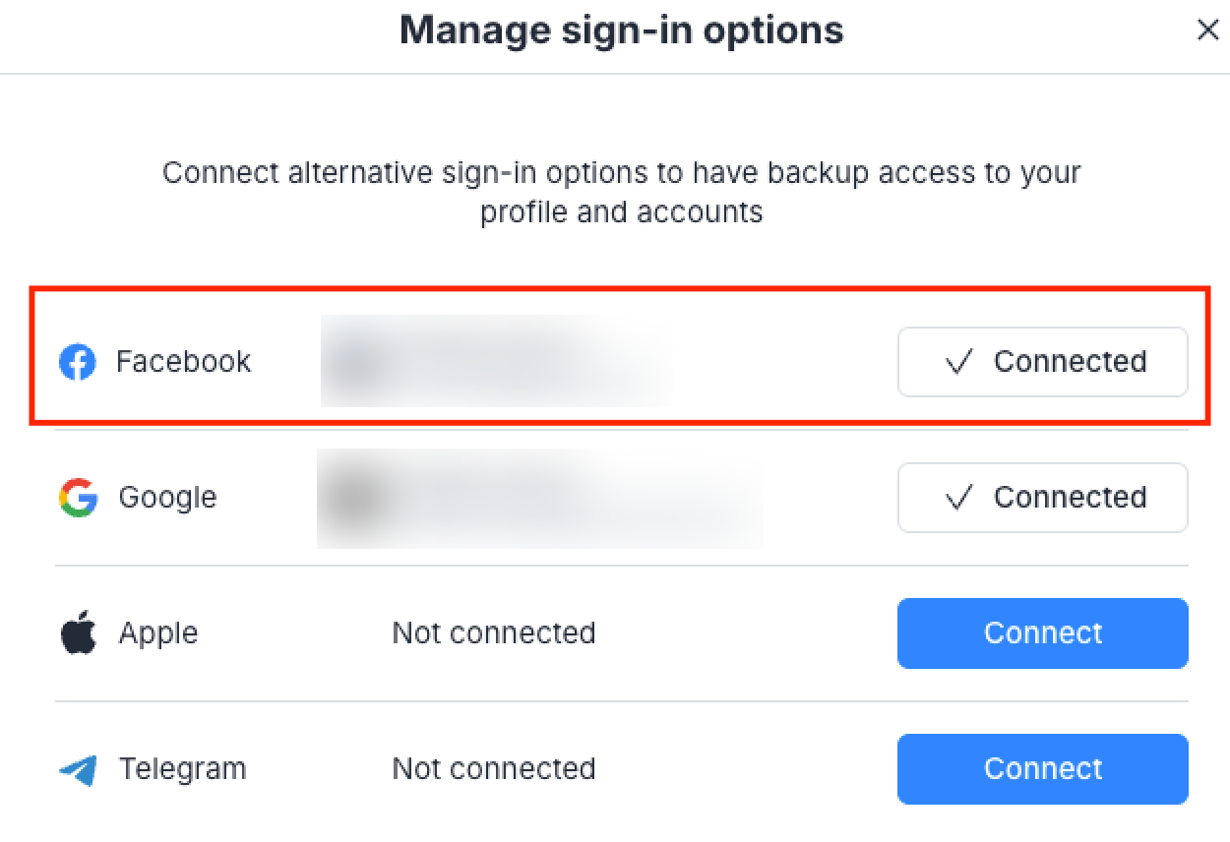
Task: Click the Apple Not connected label
Action: (x=494, y=633)
